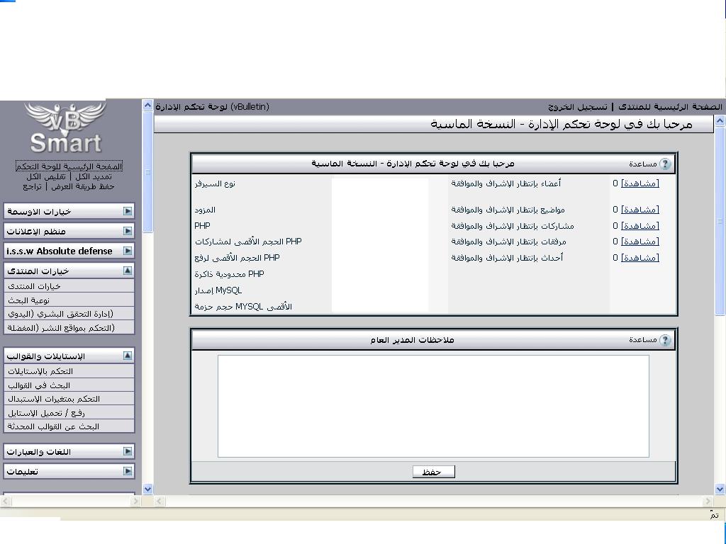Click مشاهدة link for members awaiting approval
The image size is (726, 544).
click(x=640, y=183)
